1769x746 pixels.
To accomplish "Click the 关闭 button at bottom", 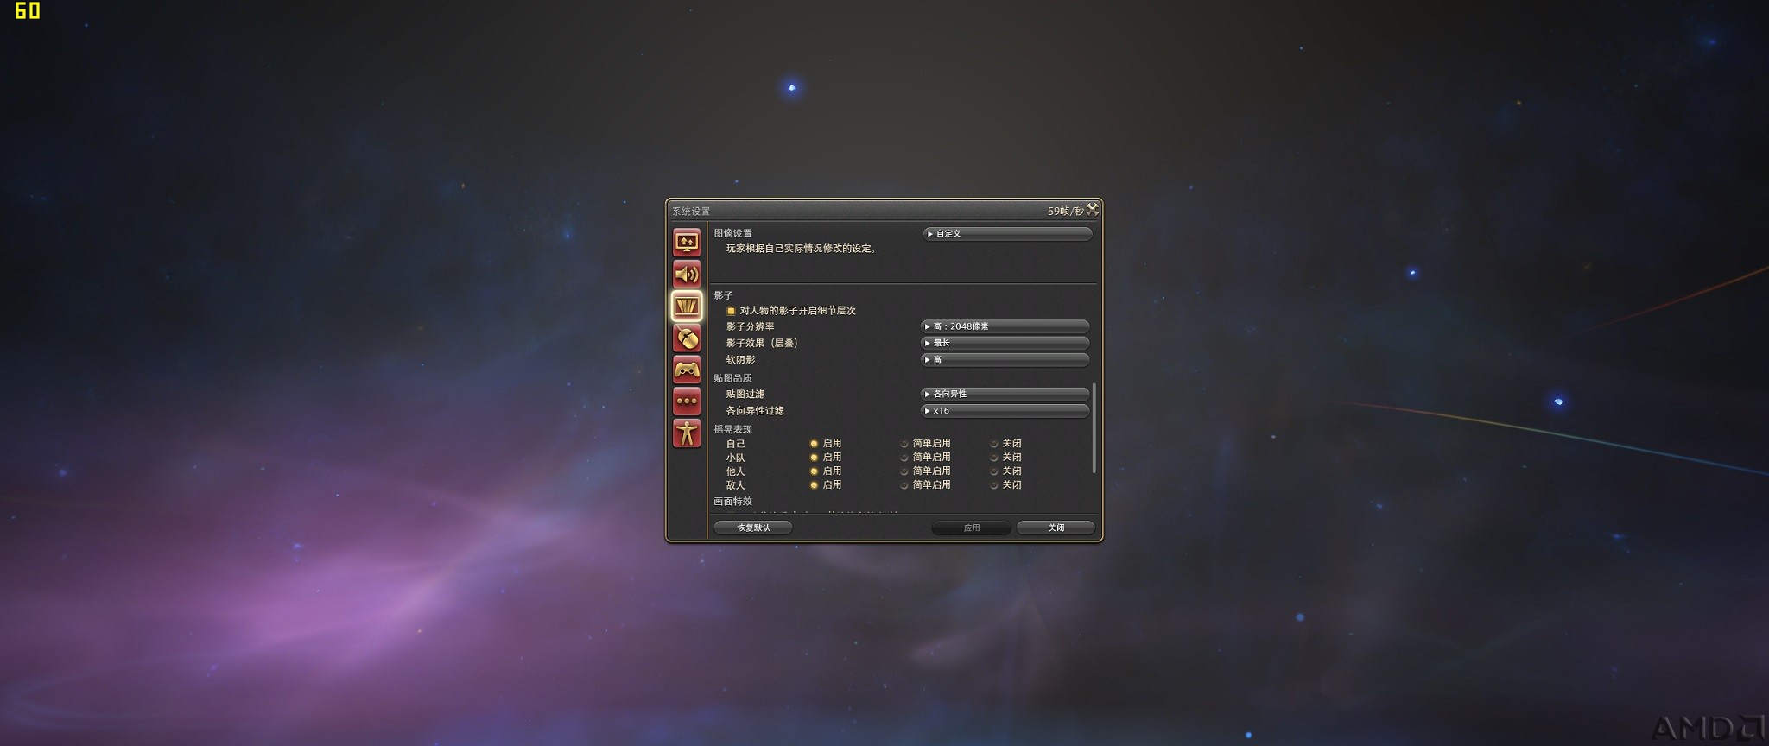I will point(1056,528).
